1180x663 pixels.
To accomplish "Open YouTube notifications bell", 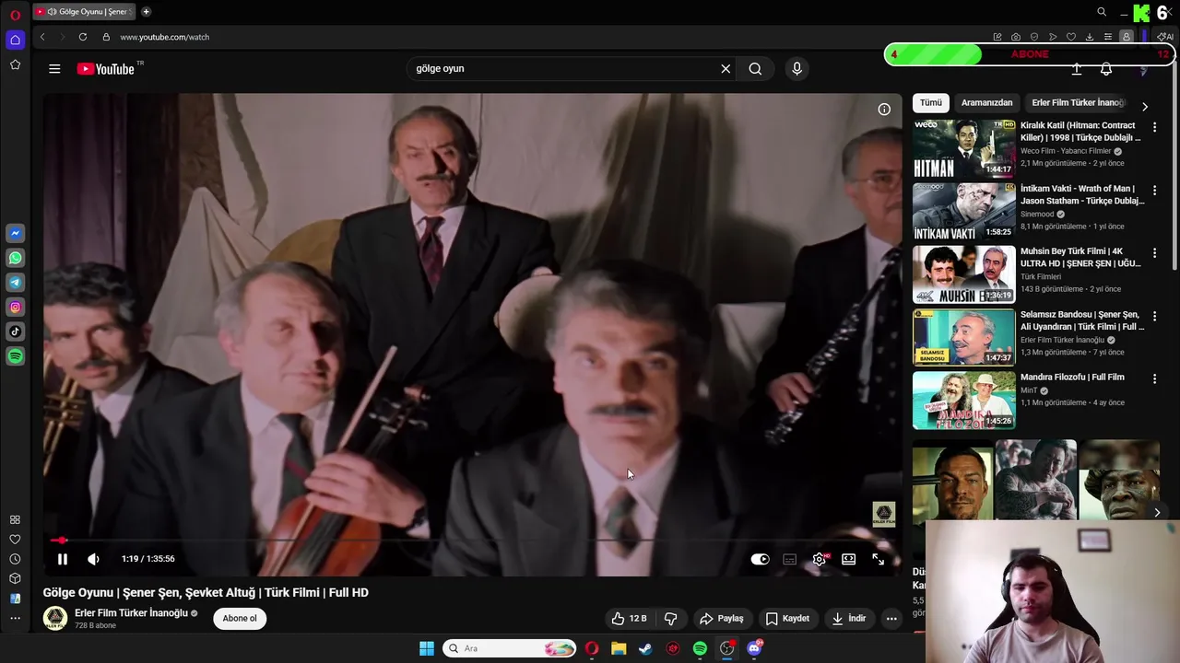I will coord(1106,69).
